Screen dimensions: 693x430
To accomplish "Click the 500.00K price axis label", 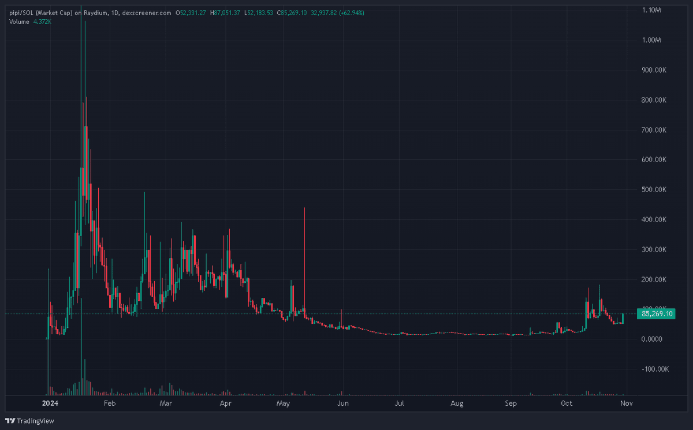I will click(x=653, y=190).
